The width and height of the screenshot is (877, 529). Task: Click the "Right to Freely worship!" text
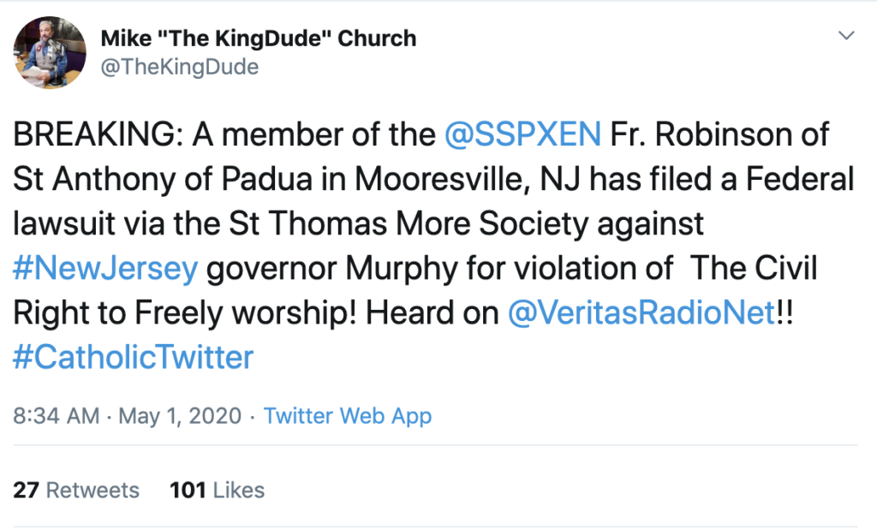click(x=182, y=312)
